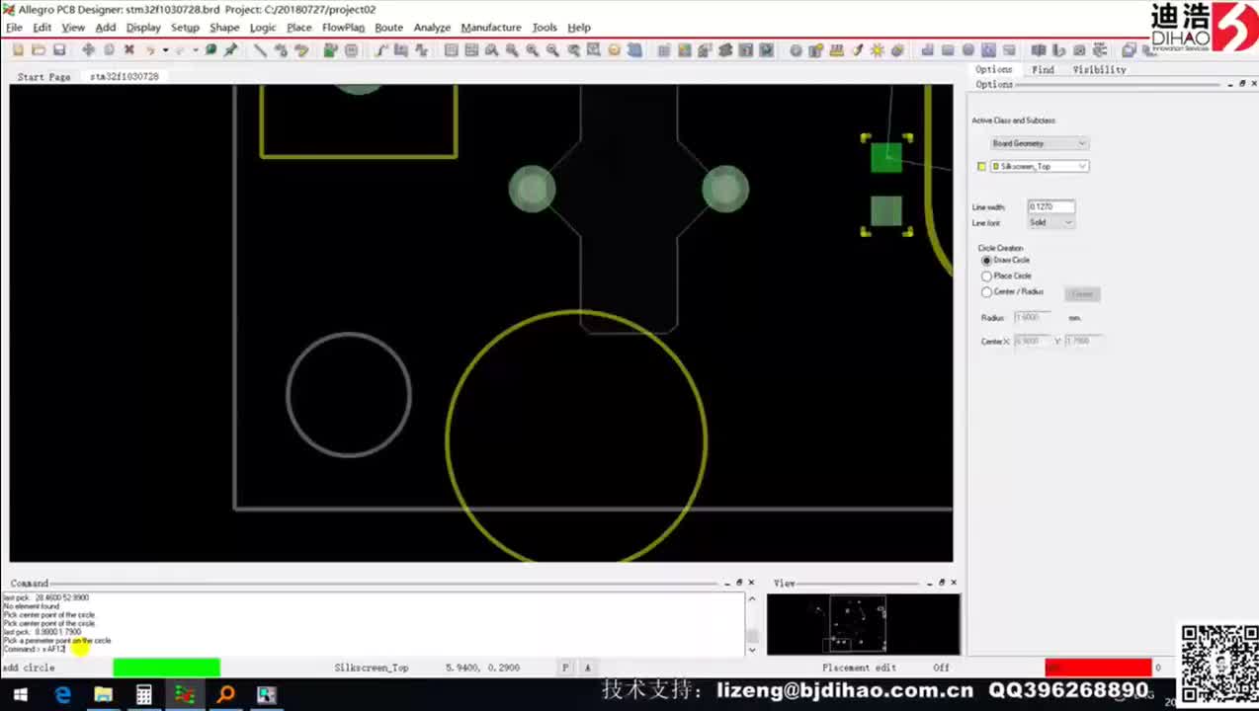Open the Silkscreen_Top subclass dropdown
Viewport: 1259px width, 711px height.
pos(1039,166)
